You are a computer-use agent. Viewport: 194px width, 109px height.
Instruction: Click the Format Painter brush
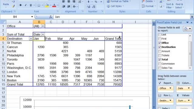pyautogui.click(x=13, y=6)
